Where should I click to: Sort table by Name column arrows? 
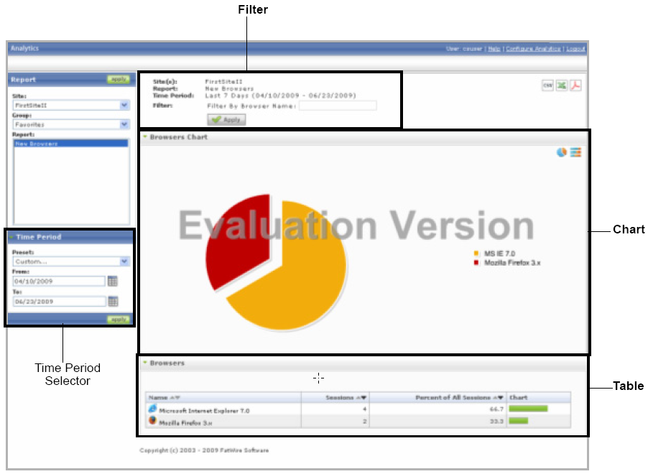coord(175,398)
